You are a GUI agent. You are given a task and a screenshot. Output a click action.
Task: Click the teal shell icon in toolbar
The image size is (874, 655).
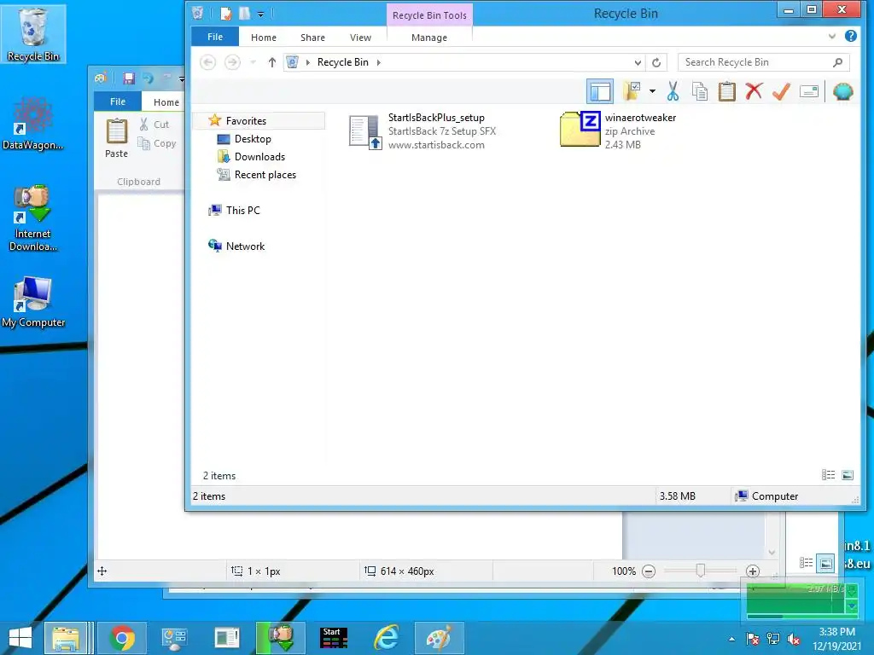842,91
